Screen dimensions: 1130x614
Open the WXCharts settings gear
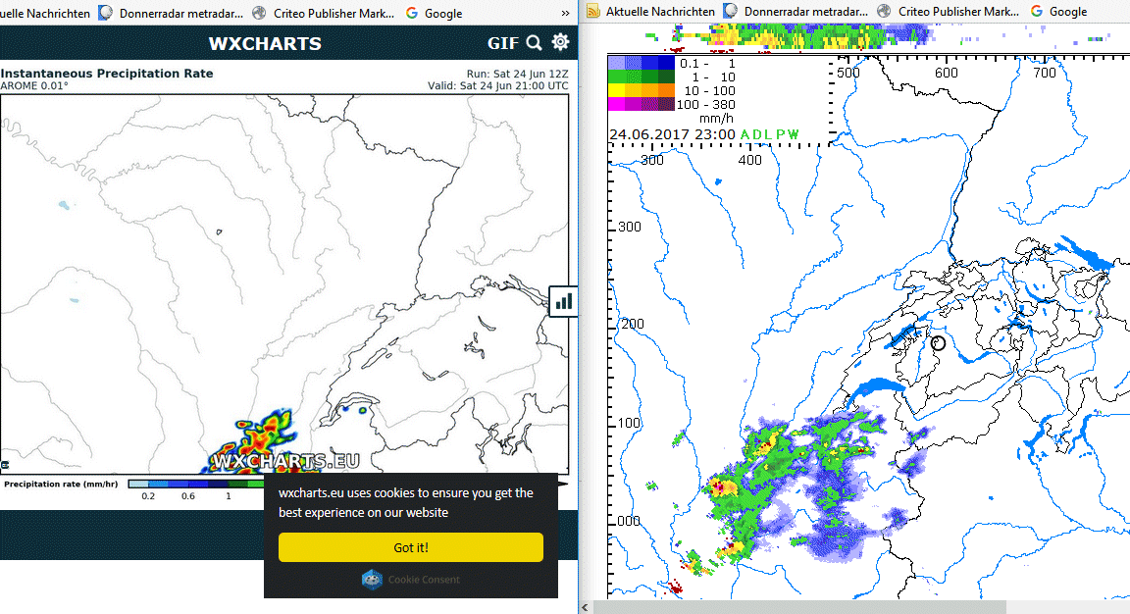pos(560,42)
